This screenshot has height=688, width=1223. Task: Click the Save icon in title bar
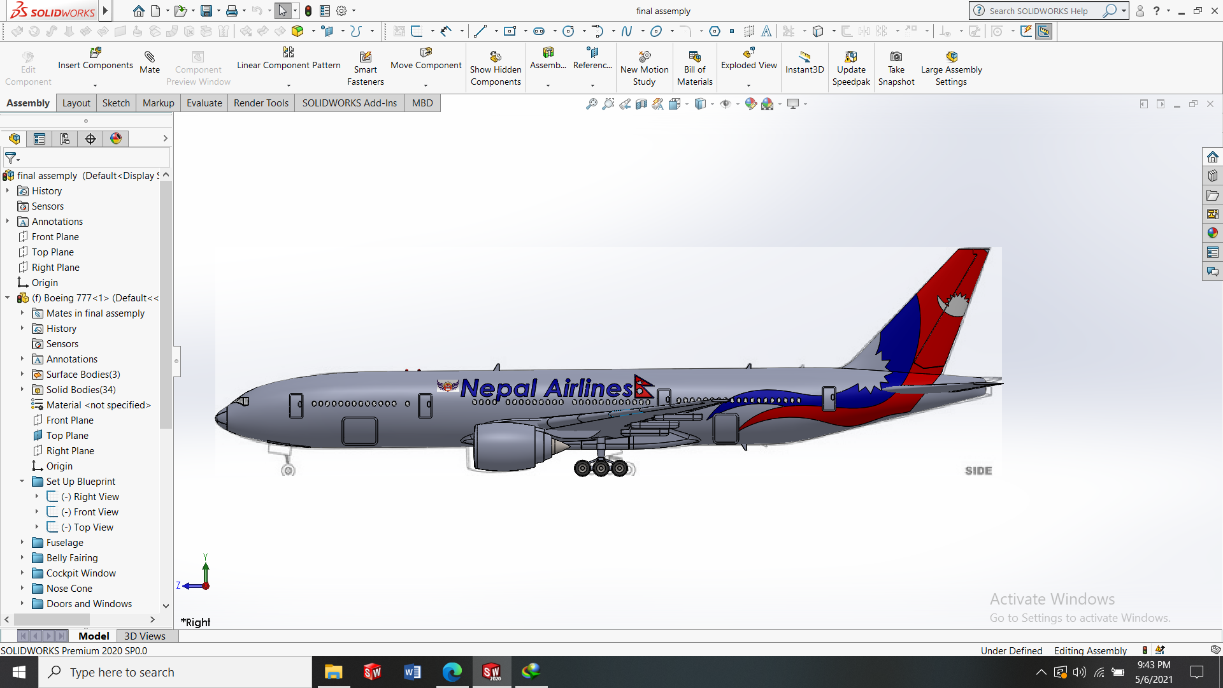click(206, 11)
